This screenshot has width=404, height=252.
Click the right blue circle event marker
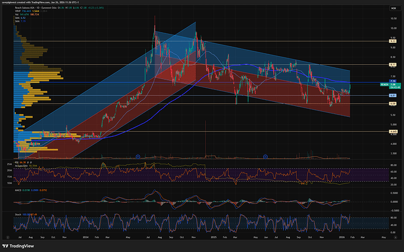click(265, 156)
